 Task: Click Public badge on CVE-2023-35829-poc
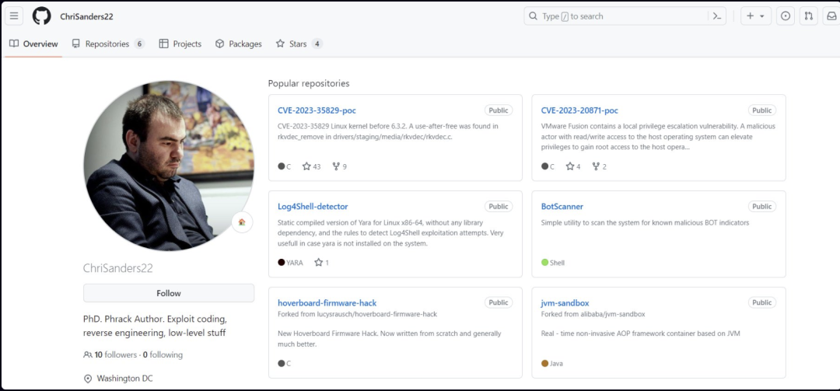(x=499, y=110)
